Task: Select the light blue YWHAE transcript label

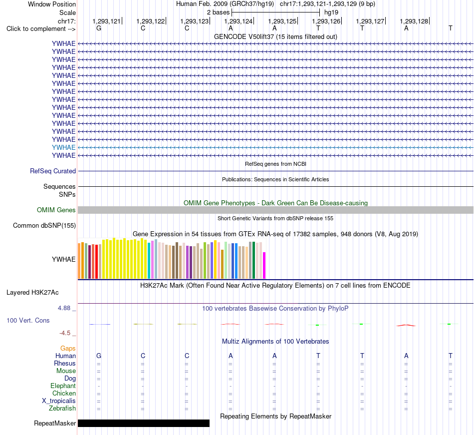Action: (63, 148)
